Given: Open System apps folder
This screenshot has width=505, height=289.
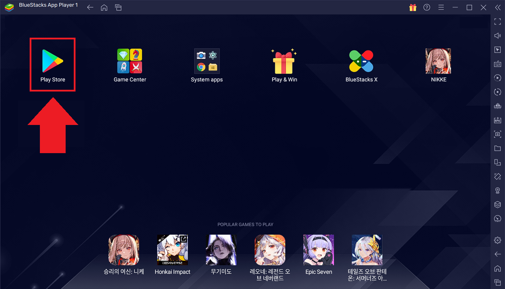Looking at the screenshot, I should 207,61.
